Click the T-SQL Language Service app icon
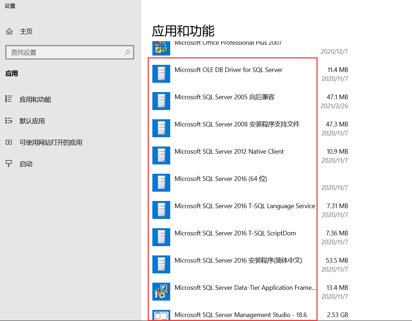 coord(161,210)
